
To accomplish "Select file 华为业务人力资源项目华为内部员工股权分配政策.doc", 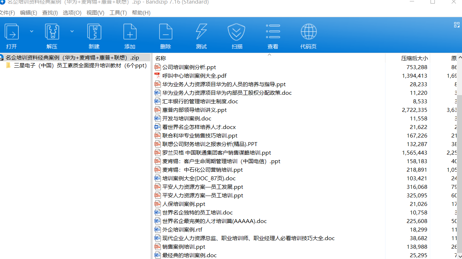I will (x=227, y=93).
